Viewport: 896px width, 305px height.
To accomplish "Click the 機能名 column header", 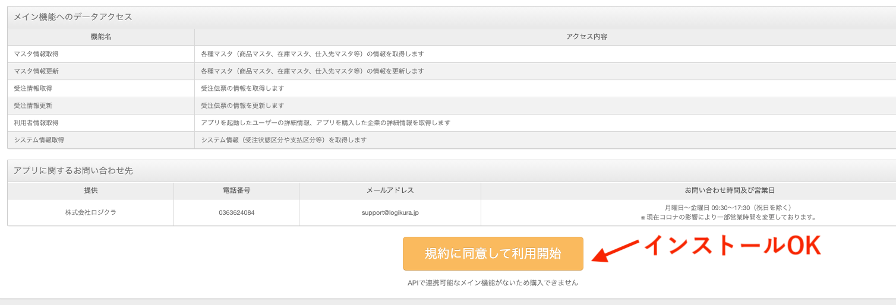I will click(101, 37).
